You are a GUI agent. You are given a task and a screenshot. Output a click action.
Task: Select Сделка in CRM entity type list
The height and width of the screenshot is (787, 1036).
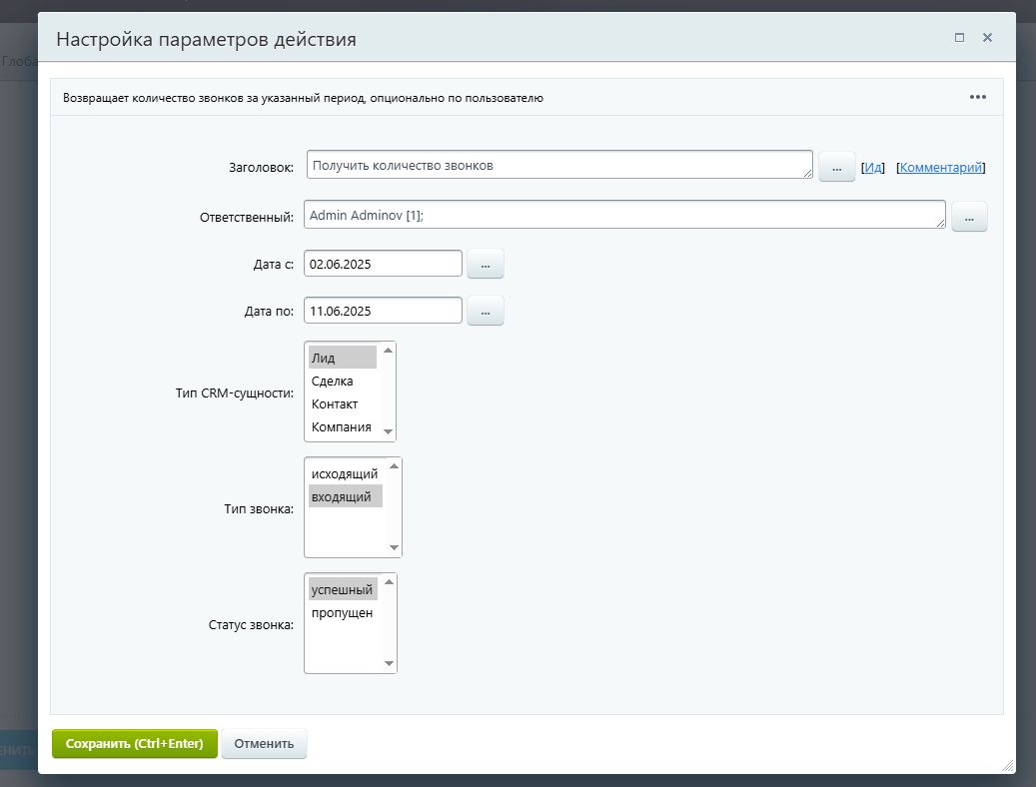(333, 381)
